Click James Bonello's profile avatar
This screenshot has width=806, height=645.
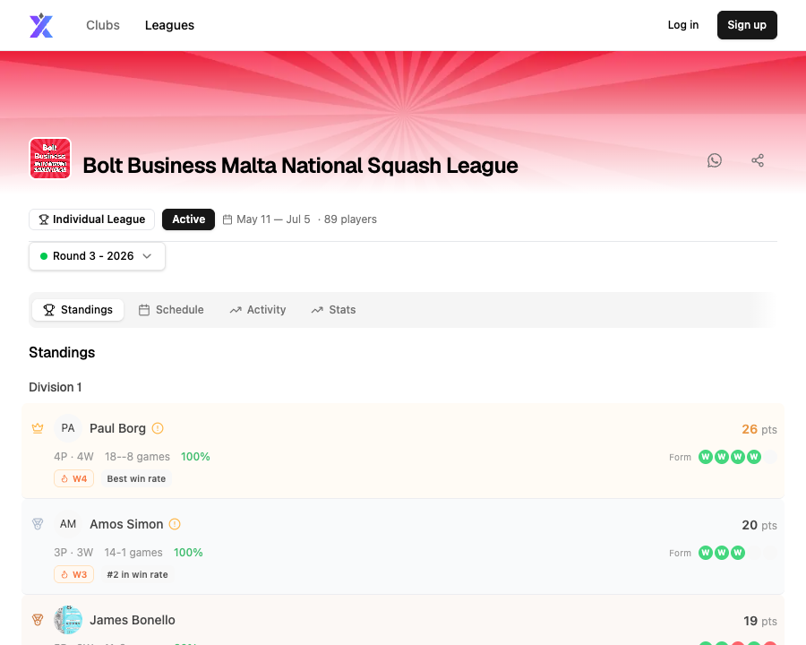point(68,620)
